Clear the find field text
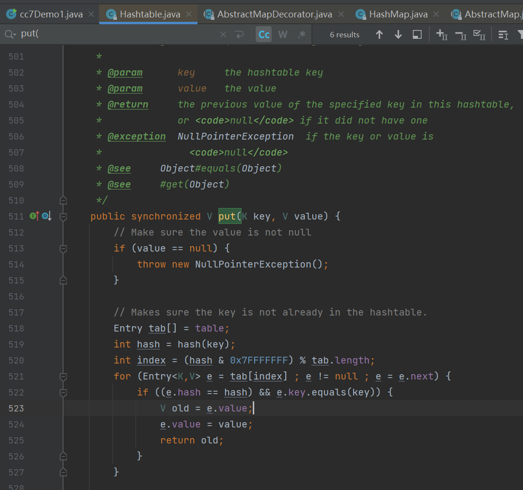Image resolution: width=523 pixels, height=490 pixels. pos(223,34)
